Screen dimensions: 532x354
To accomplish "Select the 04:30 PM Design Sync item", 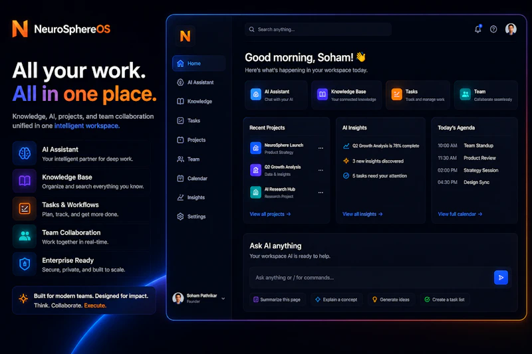I will point(464,182).
